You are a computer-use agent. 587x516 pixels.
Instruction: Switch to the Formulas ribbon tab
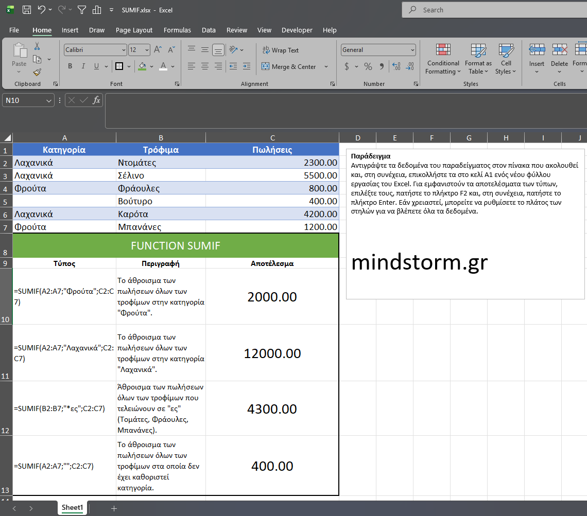point(177,30)
